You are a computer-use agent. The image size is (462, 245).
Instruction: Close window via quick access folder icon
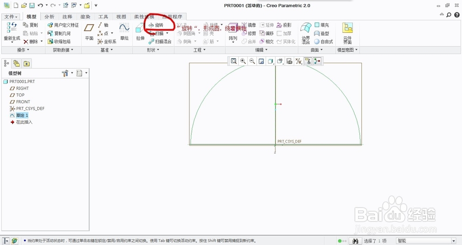pos(87,5)
